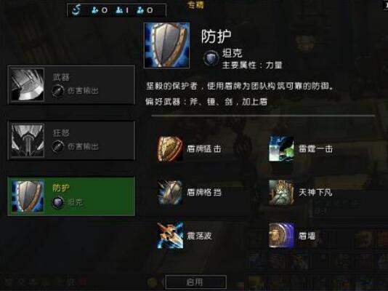Click the 雷霆一击 thunder clap ability icon
This screenshot has width=388, height=291.
click(x=282, y=148)
